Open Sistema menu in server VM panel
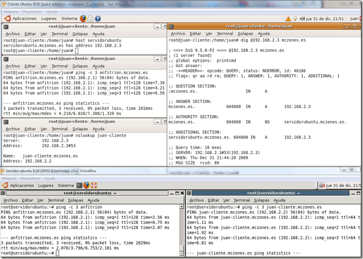This screenshot has height=259, width=363. pyautogui.click(x=66, y=185)
